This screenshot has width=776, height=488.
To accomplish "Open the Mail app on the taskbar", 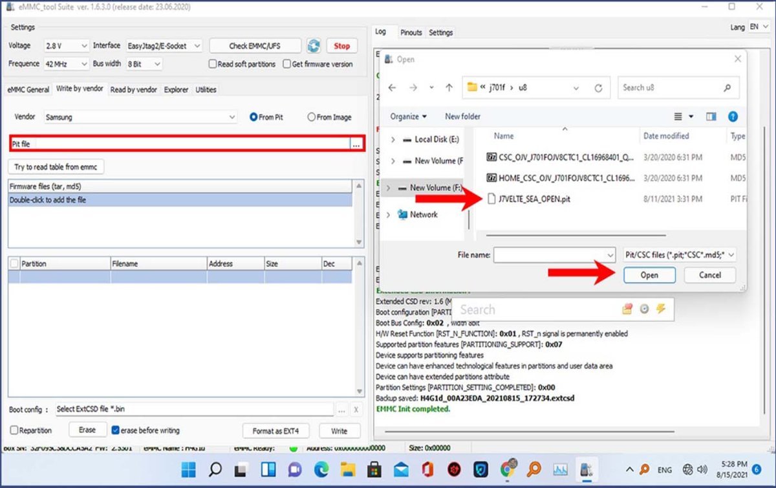I will tap(401, 469).
